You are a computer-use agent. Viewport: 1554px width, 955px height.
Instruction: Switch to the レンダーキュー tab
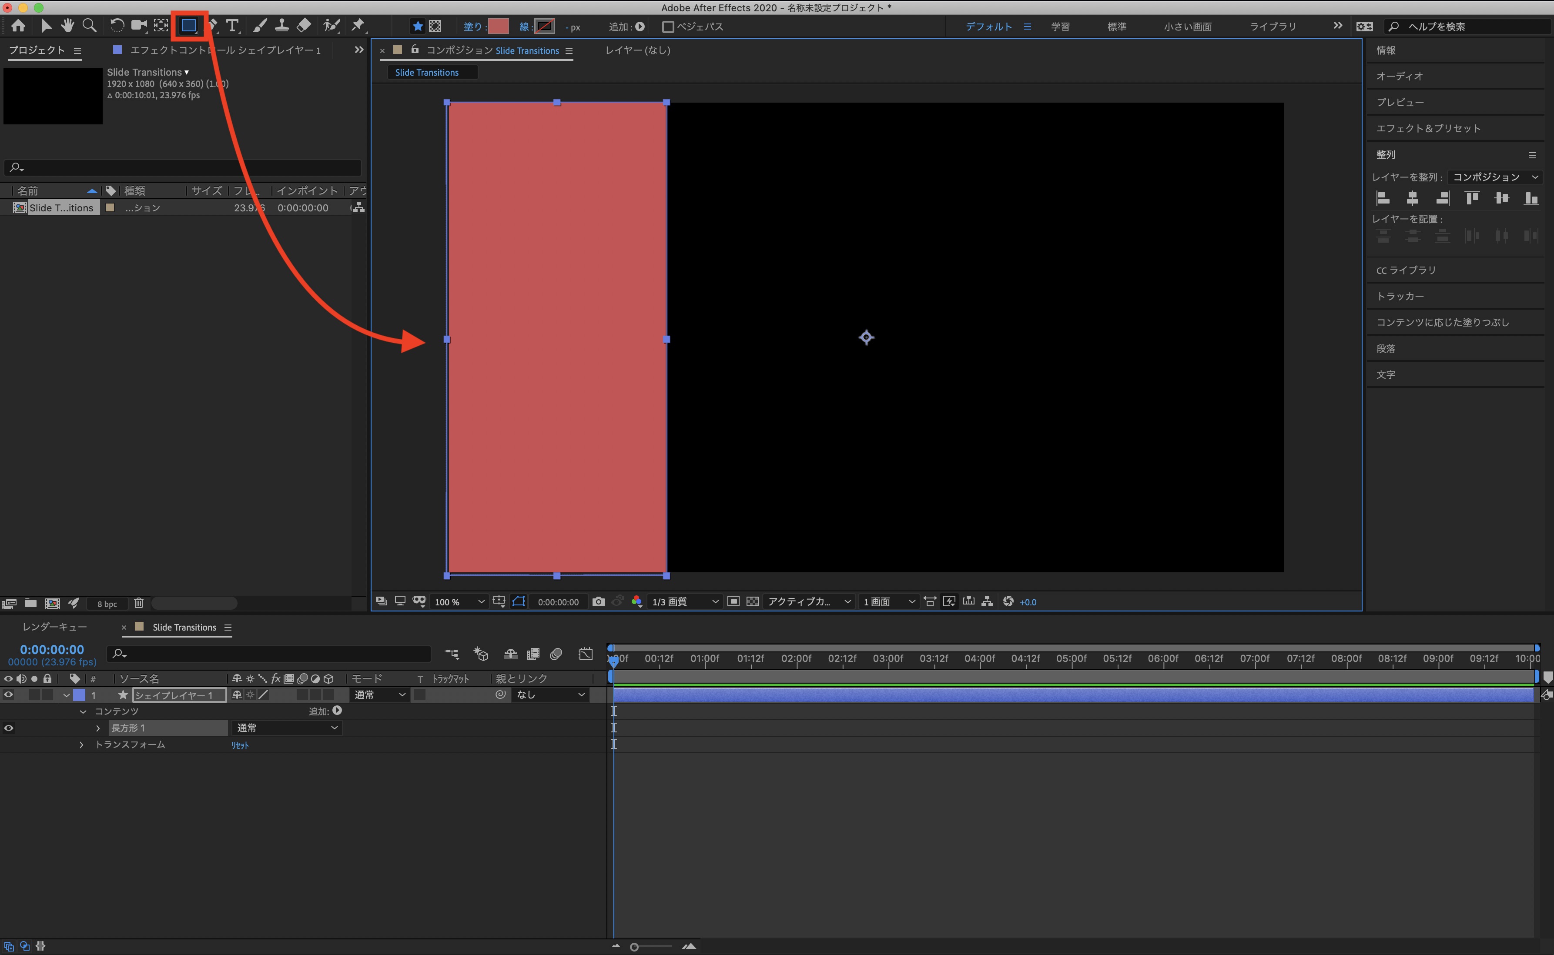click(x=54, y=627)
